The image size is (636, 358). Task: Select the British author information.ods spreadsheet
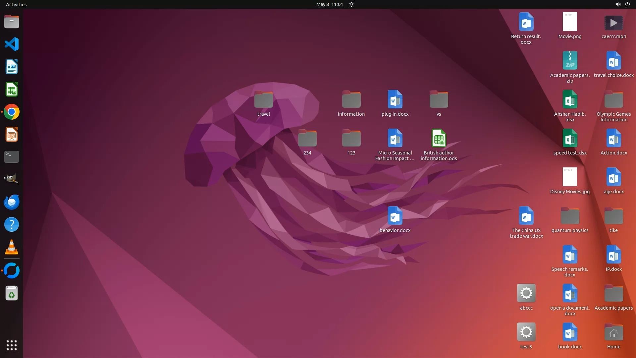coord(439,138)
